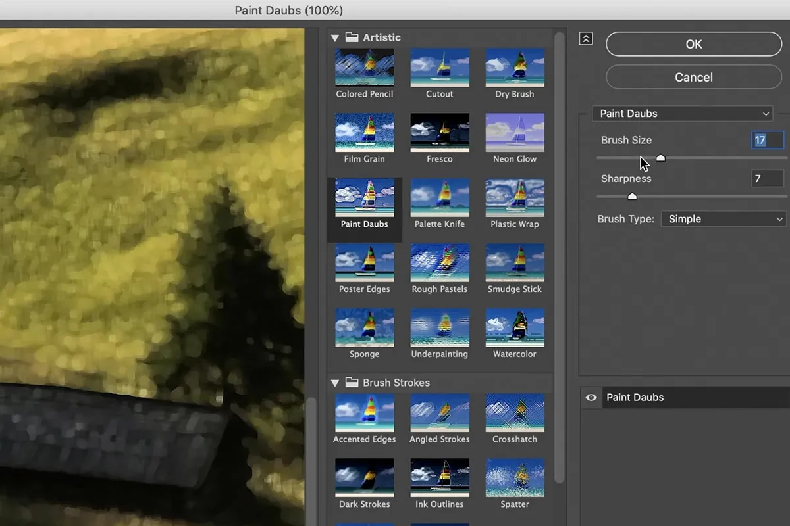The image size is (790, 526).
Task: Pick the Crosshatch brush stroke filter
Action: [x=515, y=412]
